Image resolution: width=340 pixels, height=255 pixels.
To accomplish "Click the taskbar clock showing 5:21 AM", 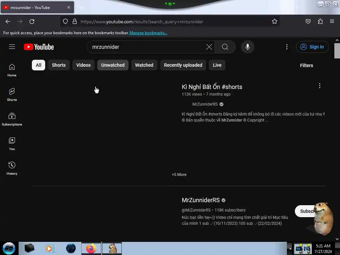I will pyautogui.click(x=323, y=248).
